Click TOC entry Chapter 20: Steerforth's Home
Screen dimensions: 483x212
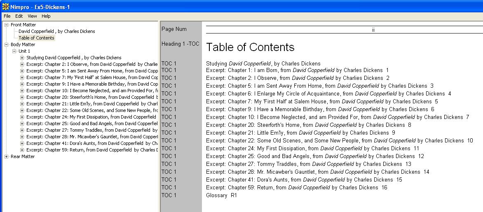tap(309, 125)
